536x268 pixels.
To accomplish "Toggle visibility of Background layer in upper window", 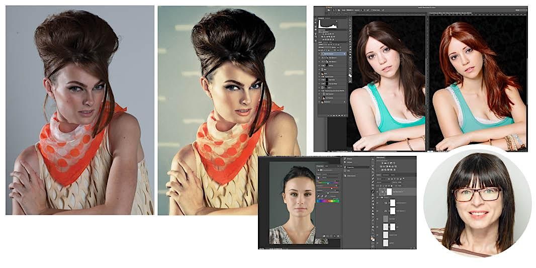I will (x=320, y=101).
